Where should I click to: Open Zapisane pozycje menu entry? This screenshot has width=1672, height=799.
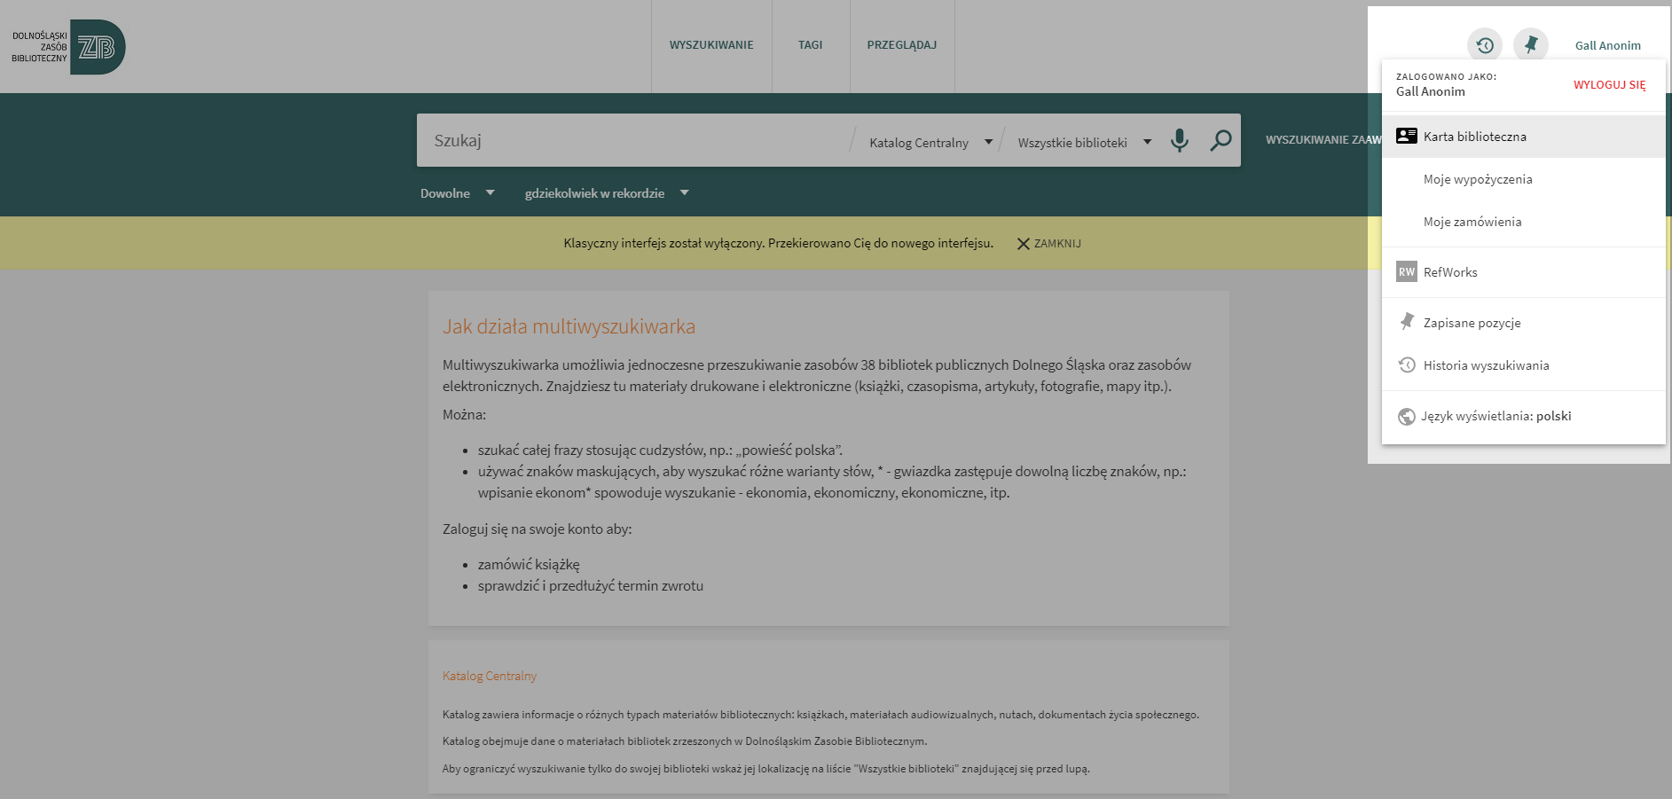[1523, 323]
